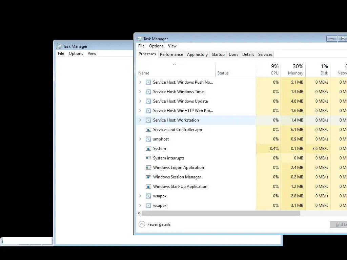Image resolution: width=347 pixels, height=260 pixels.
Task: Sort by the Status column header
Action: (236, 70)
